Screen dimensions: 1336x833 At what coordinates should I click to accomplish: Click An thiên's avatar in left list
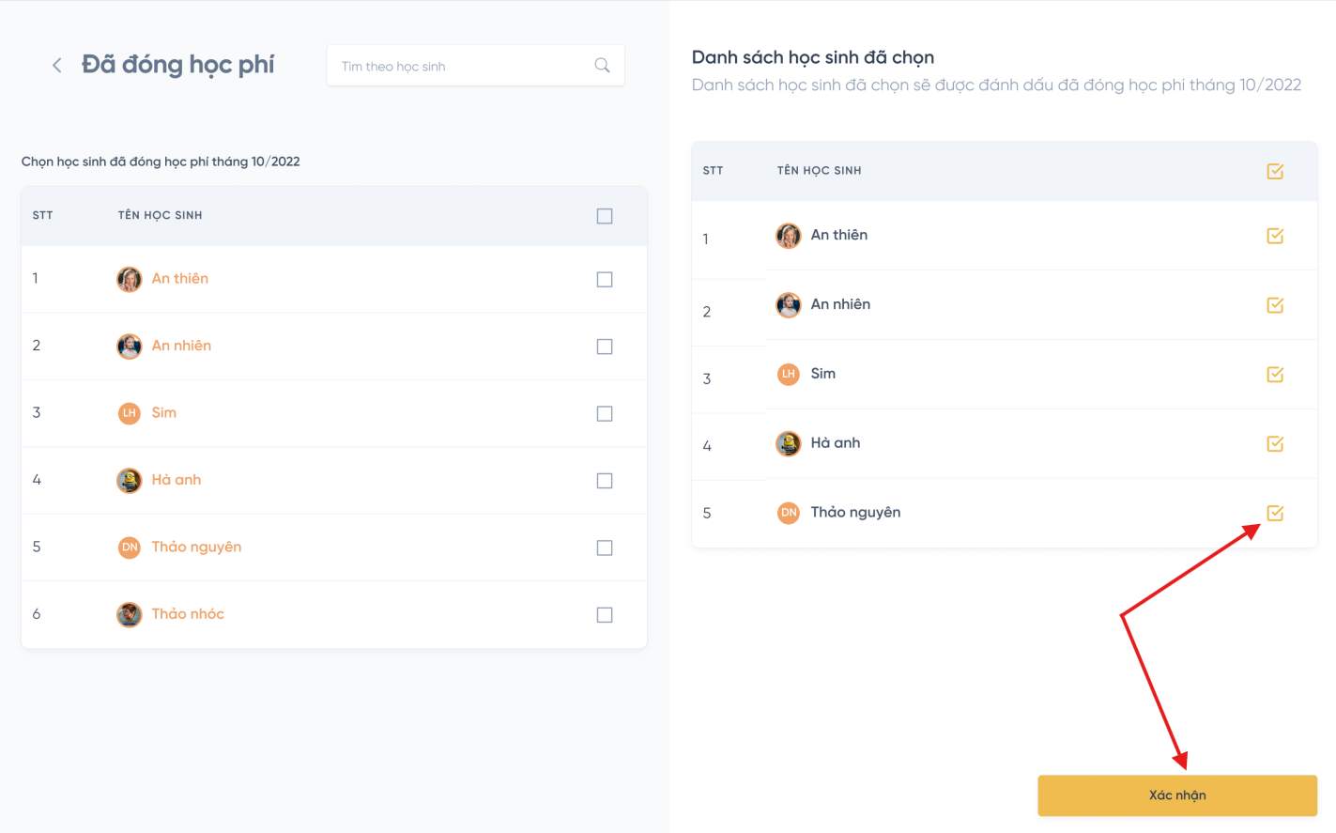[130, 279]
